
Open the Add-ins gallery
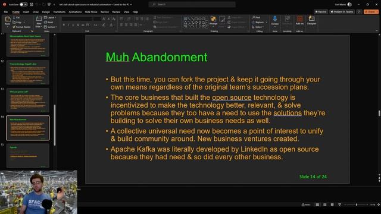click(x=299, y=21)
